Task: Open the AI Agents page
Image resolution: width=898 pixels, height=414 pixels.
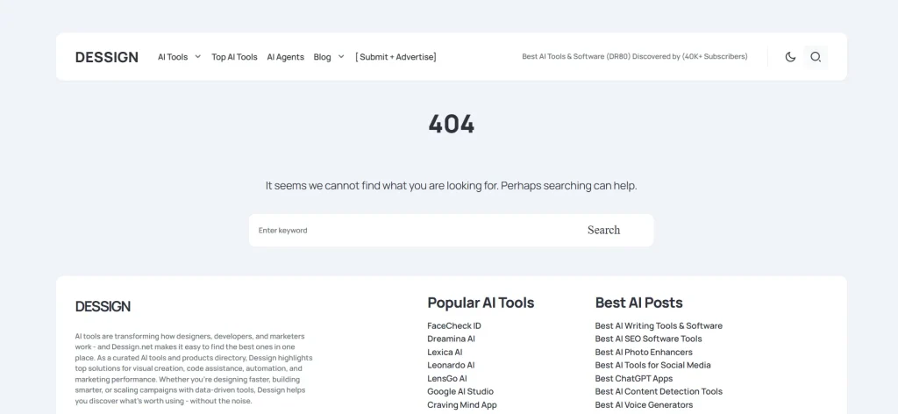Action: pos(285,57)
